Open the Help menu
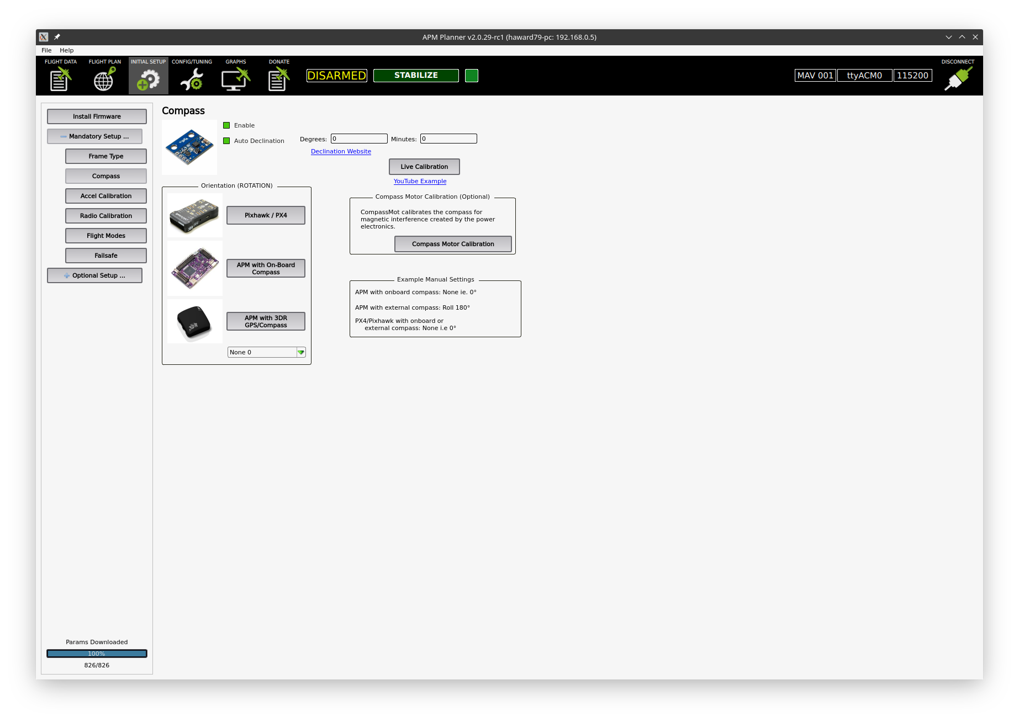The height and width of the screenshot is (722, 1019). click(x=66, y=50)
